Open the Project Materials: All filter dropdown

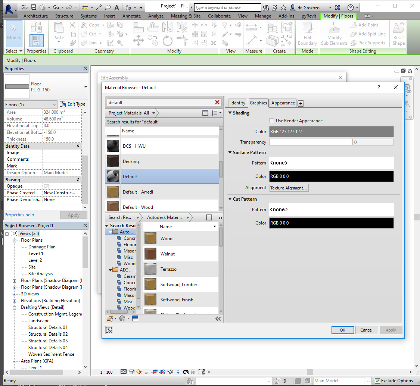(131, 113)
